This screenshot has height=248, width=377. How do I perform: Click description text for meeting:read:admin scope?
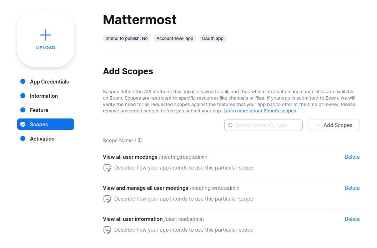184,168
